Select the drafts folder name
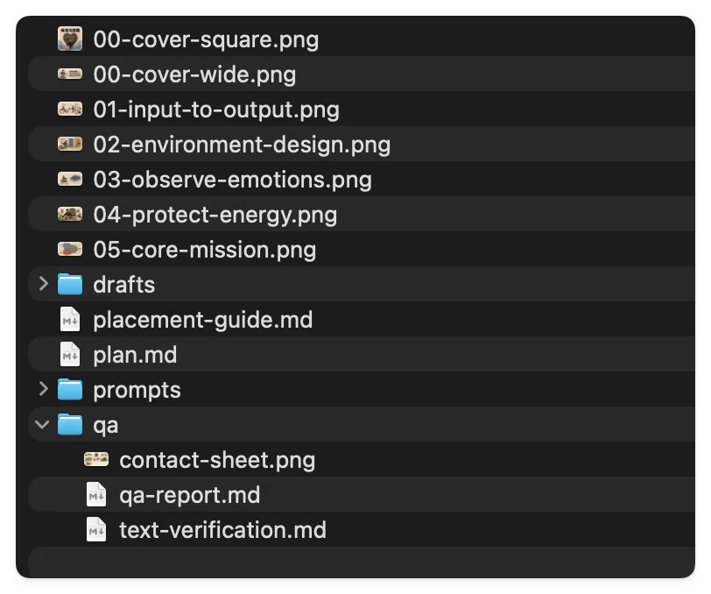Image resolution: width=711 pixels, height=594 pixels. 124,285
